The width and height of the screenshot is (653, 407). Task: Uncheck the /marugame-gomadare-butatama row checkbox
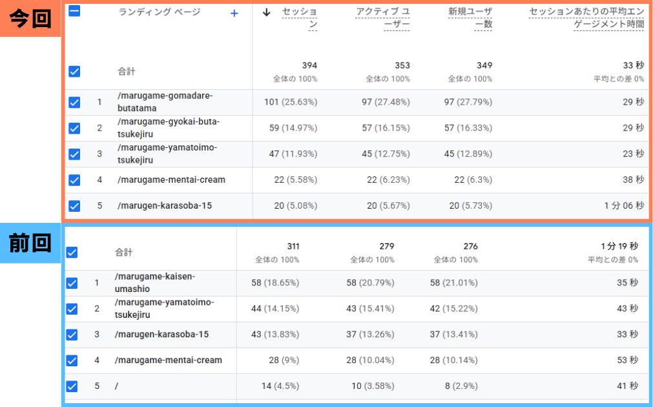[x=74, y=103]
